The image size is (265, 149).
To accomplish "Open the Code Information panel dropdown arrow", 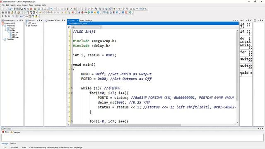I will 37,20.
